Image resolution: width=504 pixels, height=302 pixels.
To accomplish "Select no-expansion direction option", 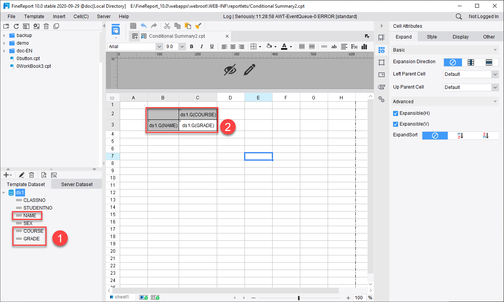I will (453, 62).
